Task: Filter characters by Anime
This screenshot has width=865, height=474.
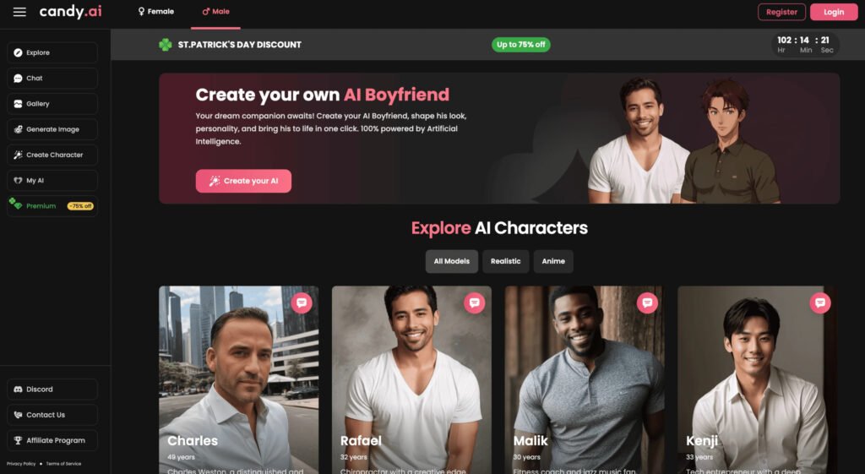Action: tap(552, 261)
